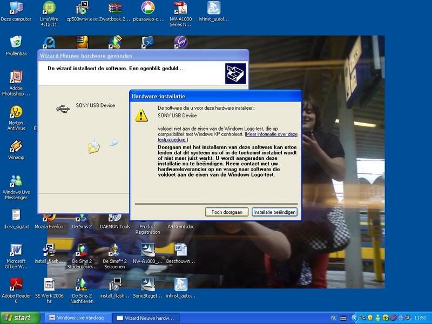Click the SONY USB Device entry in wizard
Viewport: 432px width, 324px height.
96,105
